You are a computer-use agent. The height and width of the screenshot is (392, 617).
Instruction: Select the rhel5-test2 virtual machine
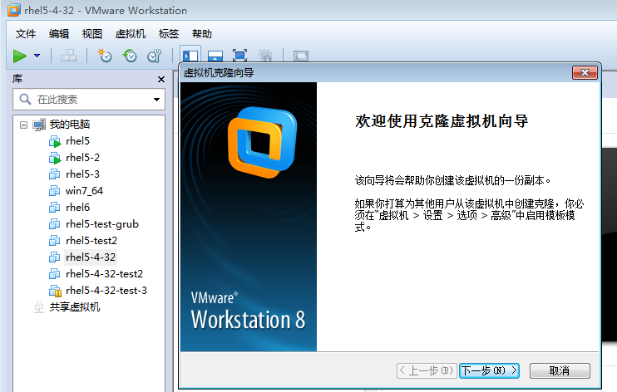coord(91,241)
